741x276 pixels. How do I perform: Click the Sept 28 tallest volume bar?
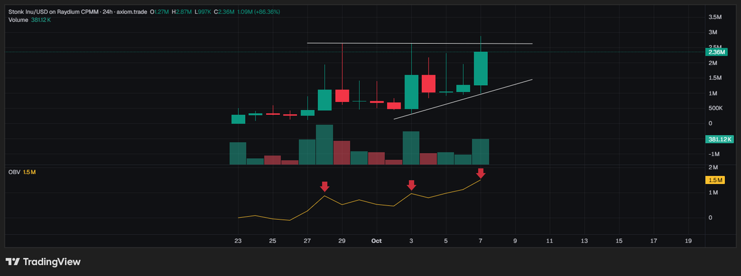click(x=325, y=145)
